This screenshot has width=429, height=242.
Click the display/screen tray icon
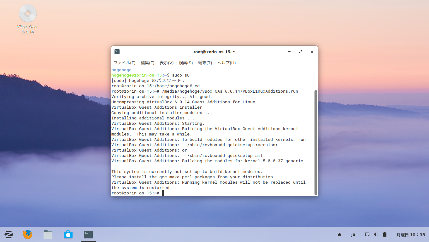(x=367, y=234)
